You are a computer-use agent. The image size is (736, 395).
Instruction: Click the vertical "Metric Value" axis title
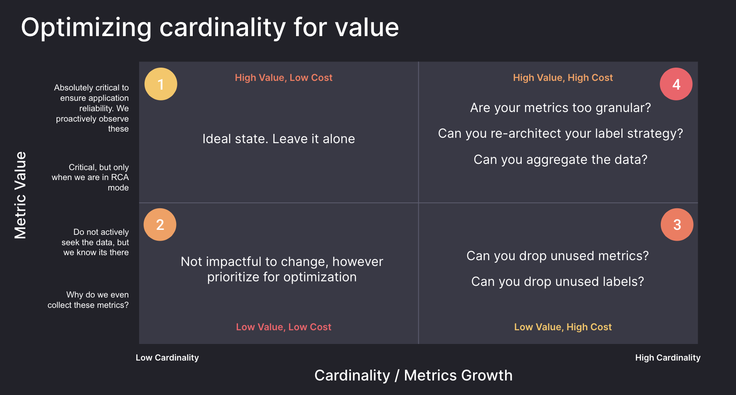(20, 195)
